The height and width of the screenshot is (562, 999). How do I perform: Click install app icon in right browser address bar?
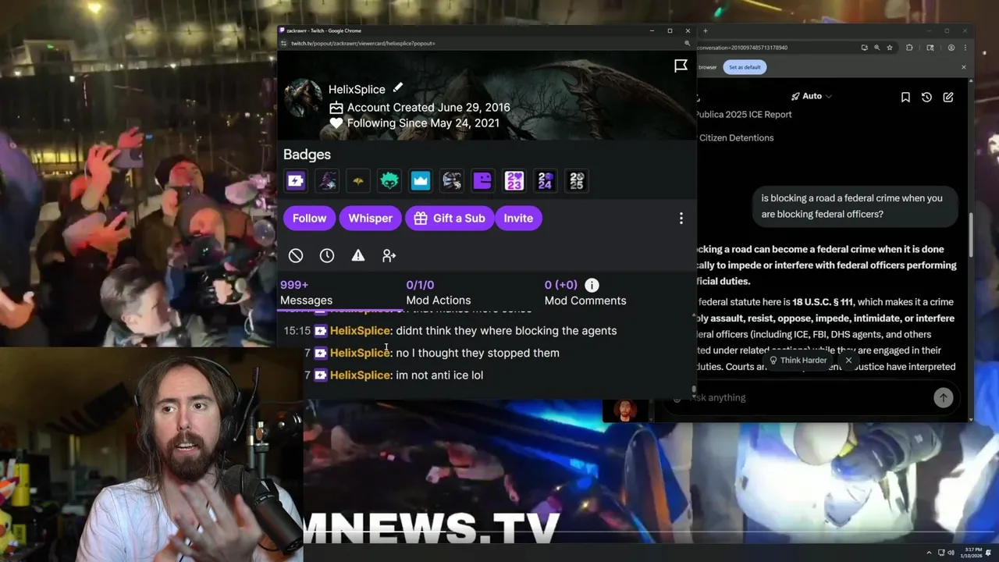[864, 48]
